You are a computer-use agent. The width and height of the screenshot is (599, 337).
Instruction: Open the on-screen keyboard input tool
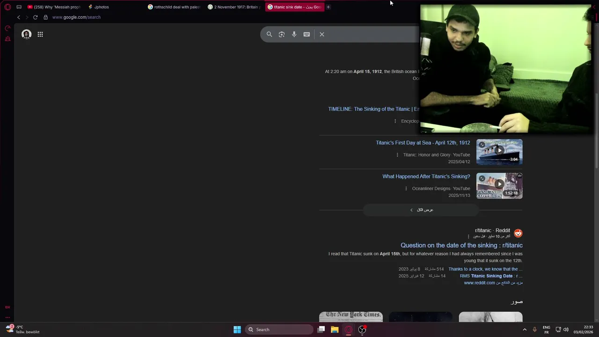click(x=307, y=34)
